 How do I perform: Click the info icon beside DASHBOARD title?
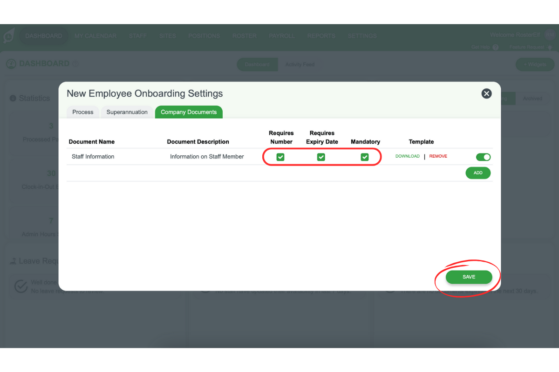(76, 64)
